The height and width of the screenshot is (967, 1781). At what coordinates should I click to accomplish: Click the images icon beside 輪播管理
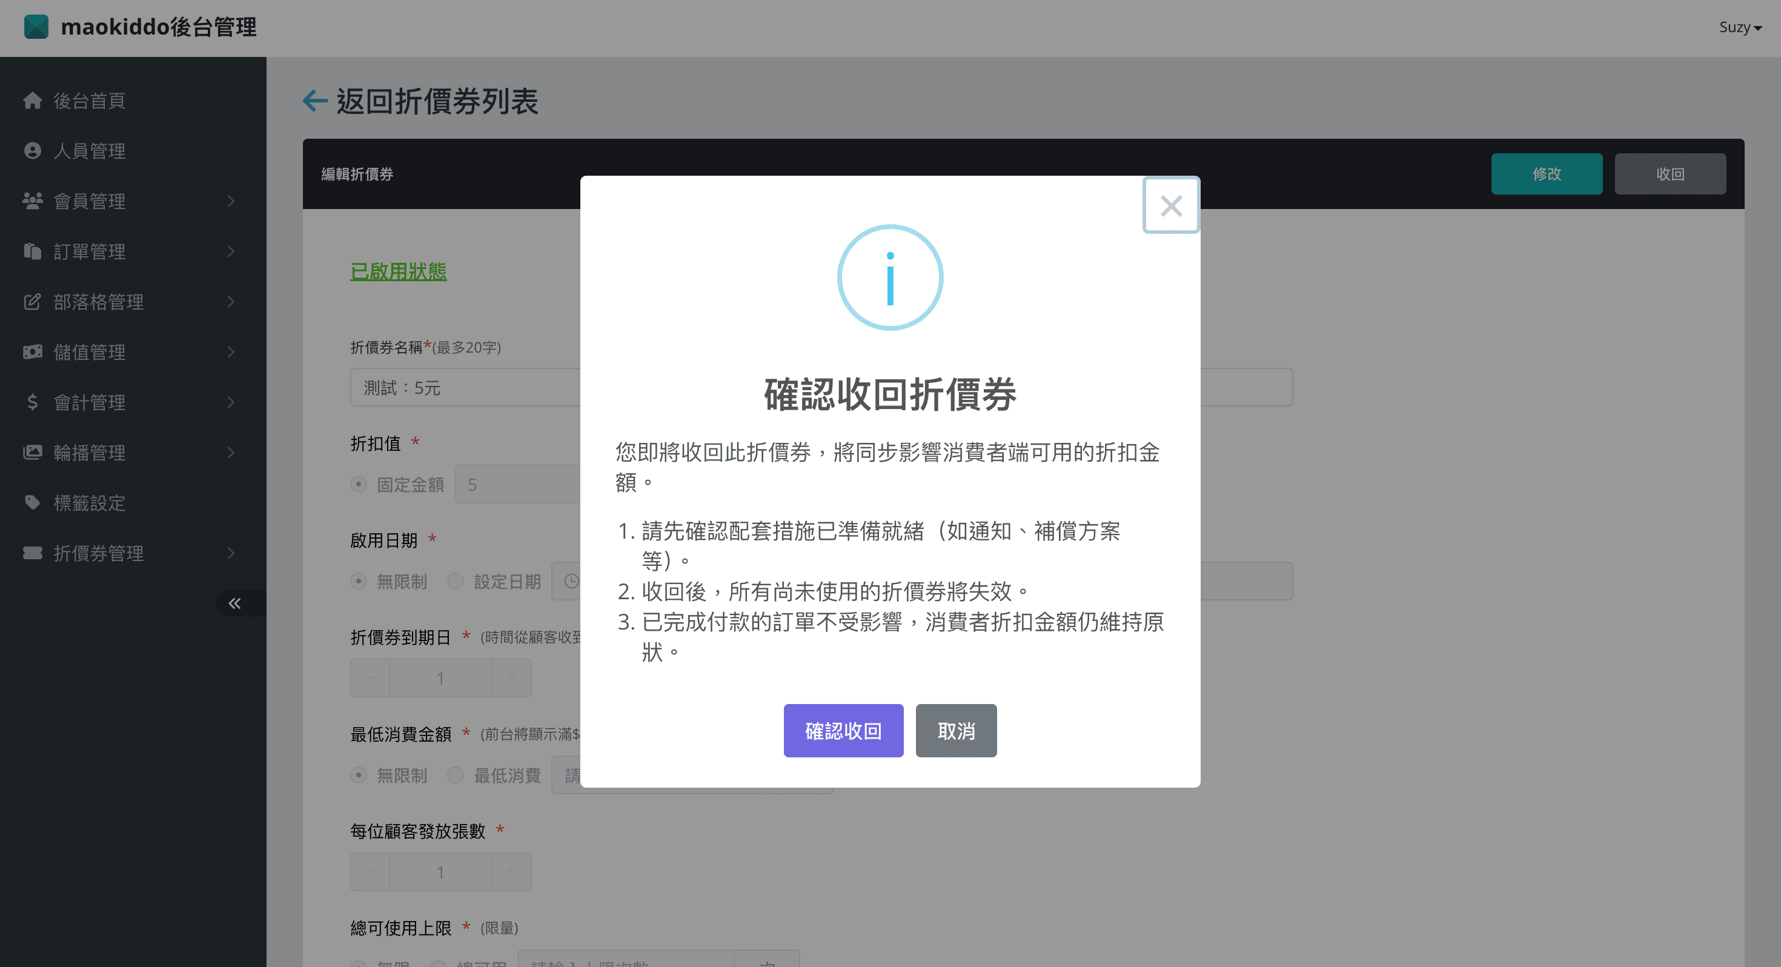33,453
